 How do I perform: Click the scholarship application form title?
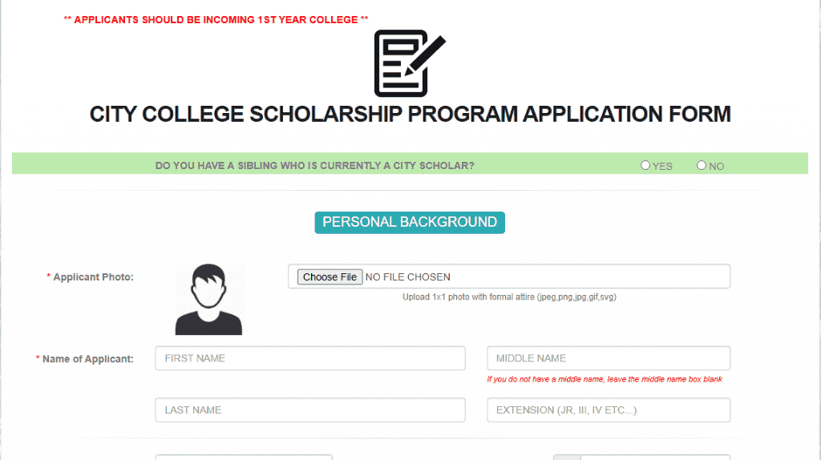pyautogui.click(x=410, y=114)
